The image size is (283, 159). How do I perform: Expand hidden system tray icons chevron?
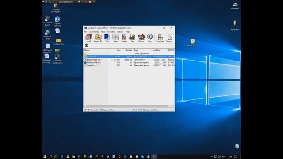coord(212,157)
